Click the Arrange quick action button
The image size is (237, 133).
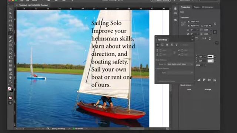click(x=208, y=89)
